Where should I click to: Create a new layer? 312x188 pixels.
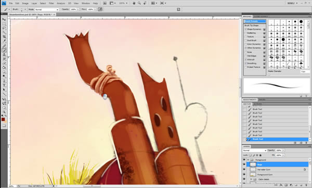click(301, 185)
